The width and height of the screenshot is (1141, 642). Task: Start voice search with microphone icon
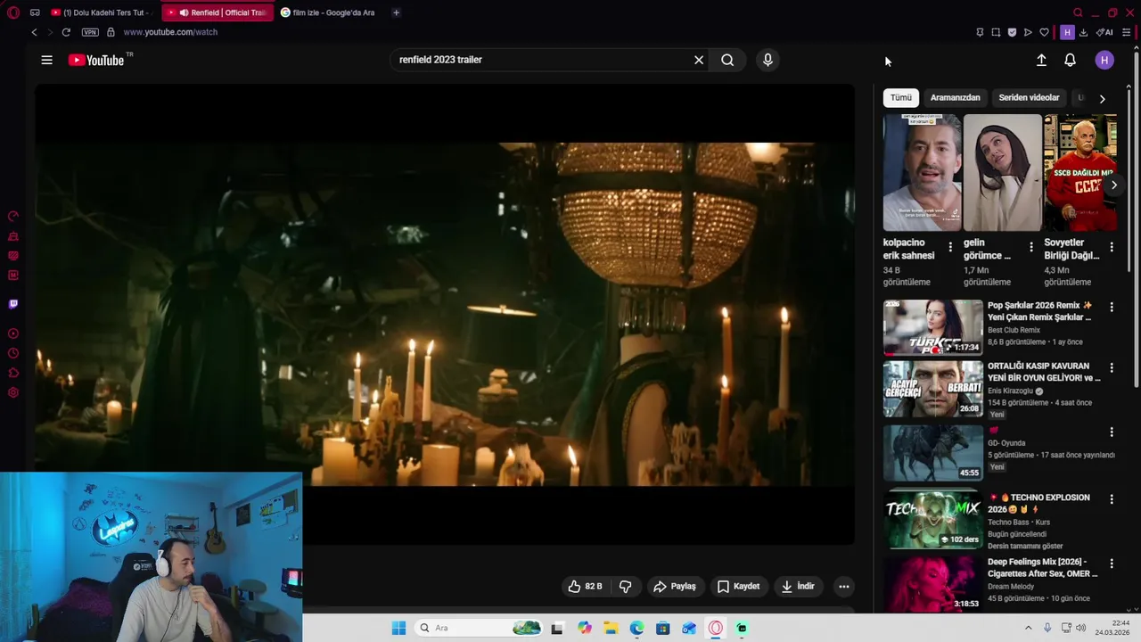point(768,60)
